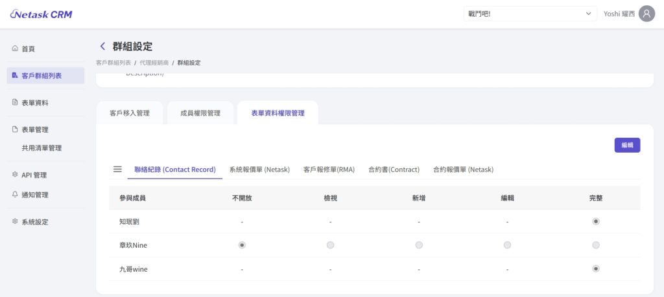Viewport: 664px width, 297px height.
Task: Open 表單資料 in the sidebar
Action: [x=34, y=102]
